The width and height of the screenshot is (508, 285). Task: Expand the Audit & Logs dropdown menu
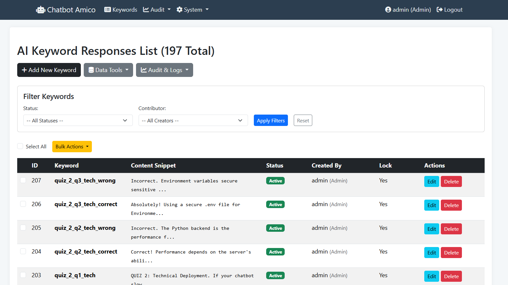click(x=165, y=70)
